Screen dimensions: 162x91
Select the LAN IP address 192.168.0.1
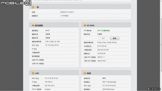pos(49,82)
